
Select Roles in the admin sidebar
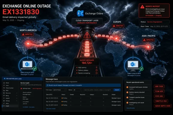point(7,90)
